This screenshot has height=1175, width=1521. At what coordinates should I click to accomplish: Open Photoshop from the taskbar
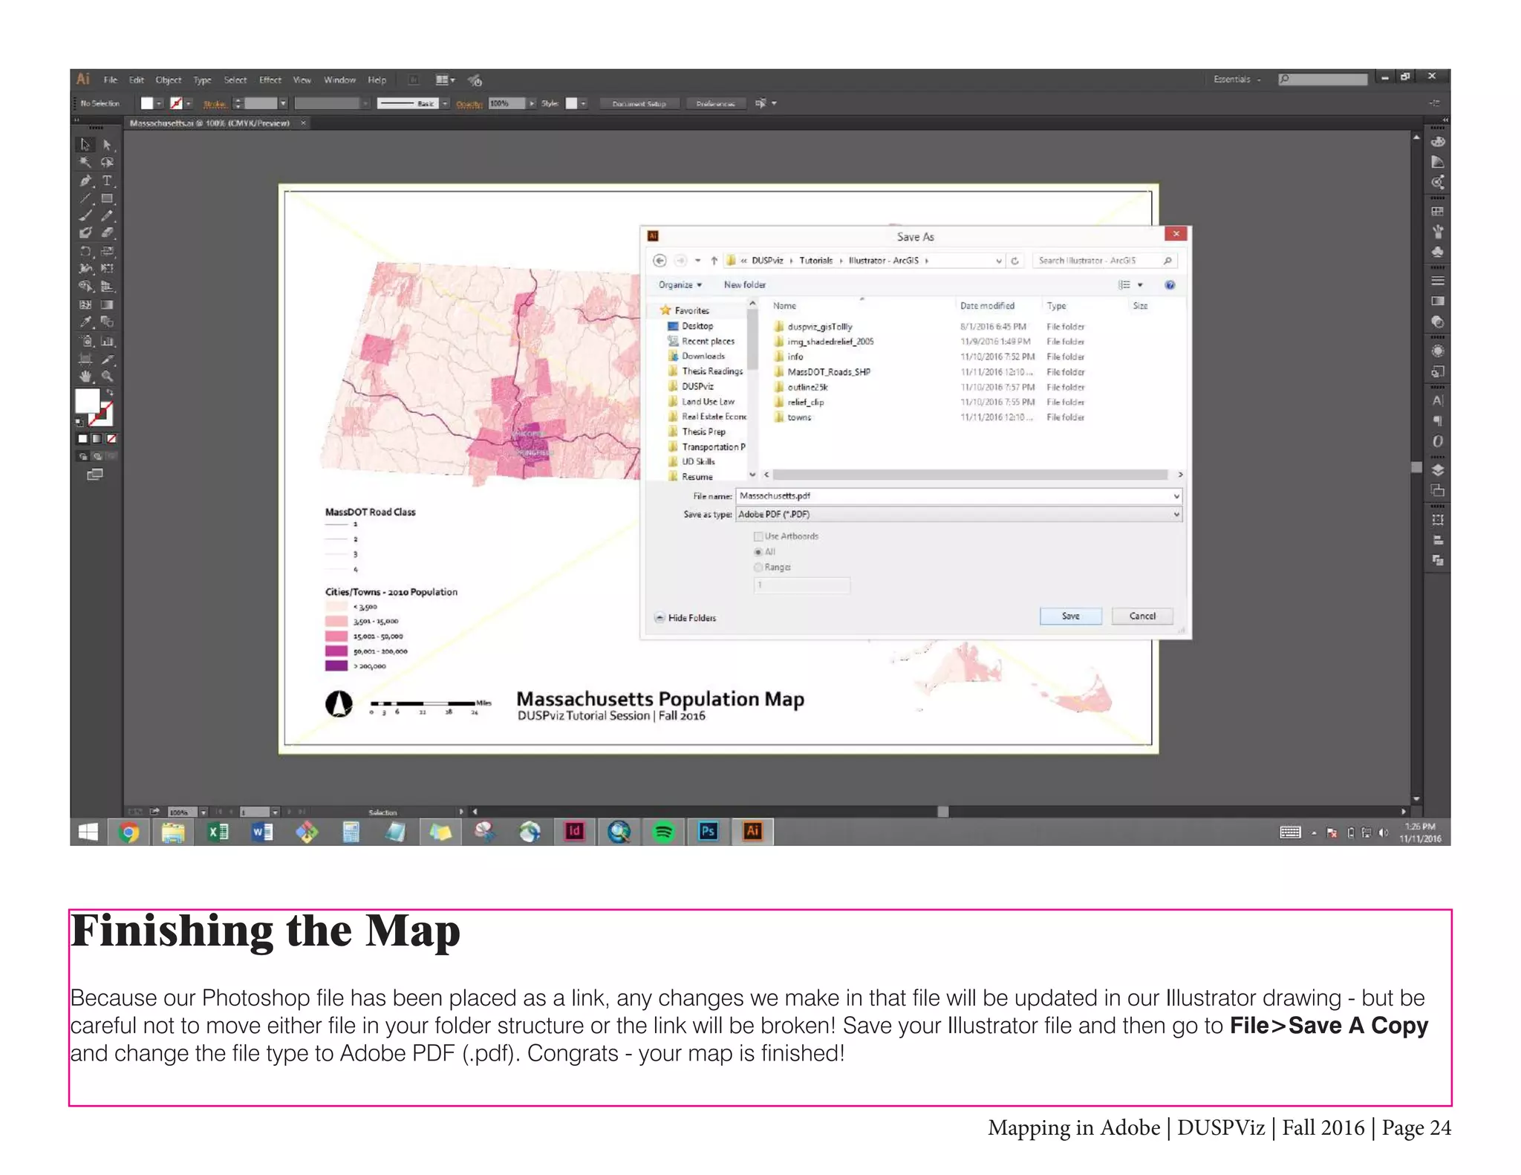(x=708, y=832)
